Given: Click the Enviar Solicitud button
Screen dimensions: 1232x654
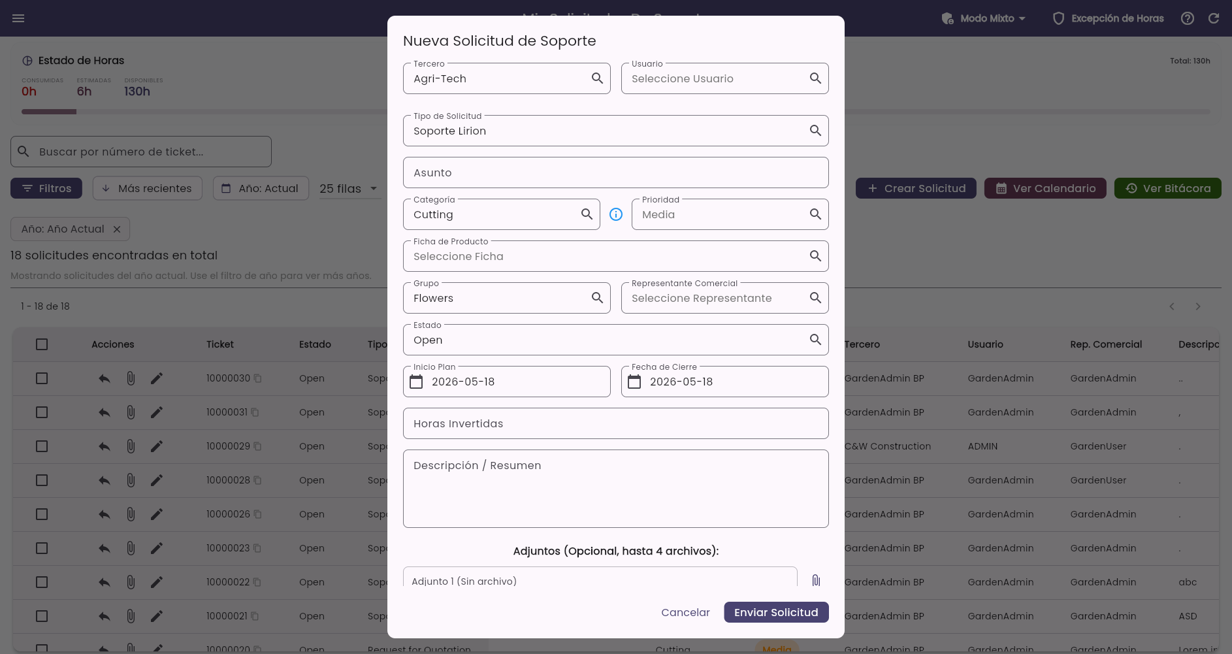Looking at the screenshot, I should [776, 612].
